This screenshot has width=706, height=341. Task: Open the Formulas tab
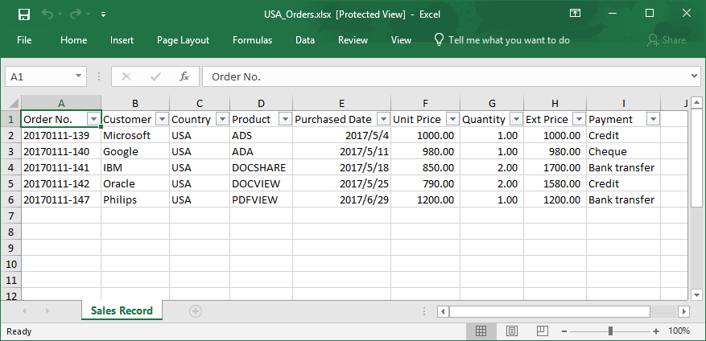pyautogui.click(x=252, y=40)
